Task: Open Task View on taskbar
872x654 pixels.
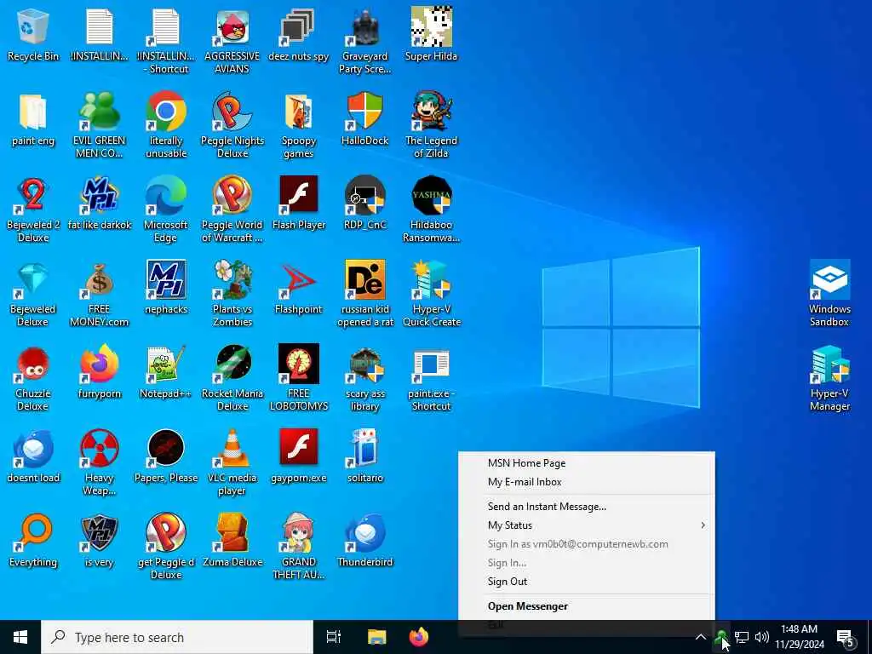Action: click(x=334, y=637)
